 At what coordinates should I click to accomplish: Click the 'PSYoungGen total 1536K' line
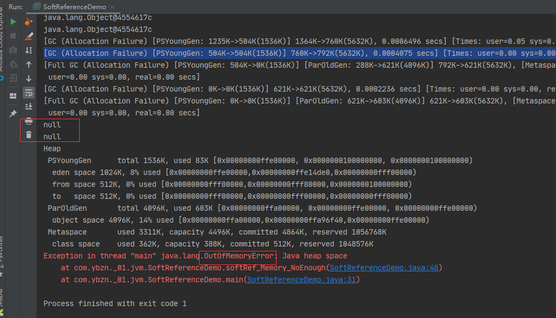260,160
